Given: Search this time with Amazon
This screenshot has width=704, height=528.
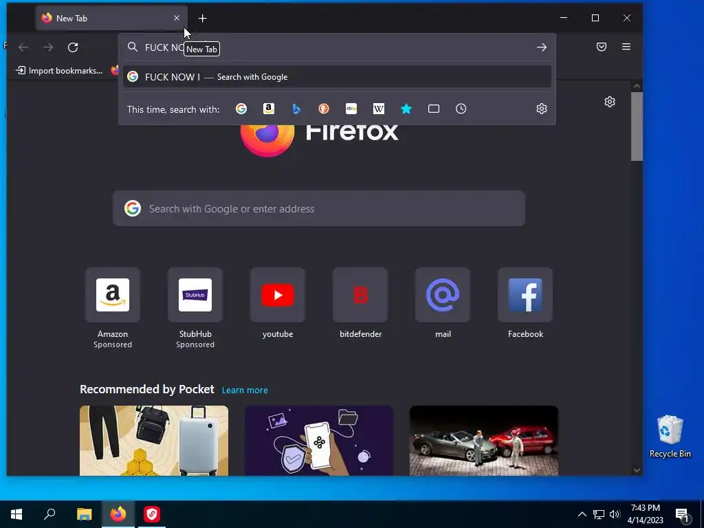Looking at the screenshot, I should click(269, 109).
